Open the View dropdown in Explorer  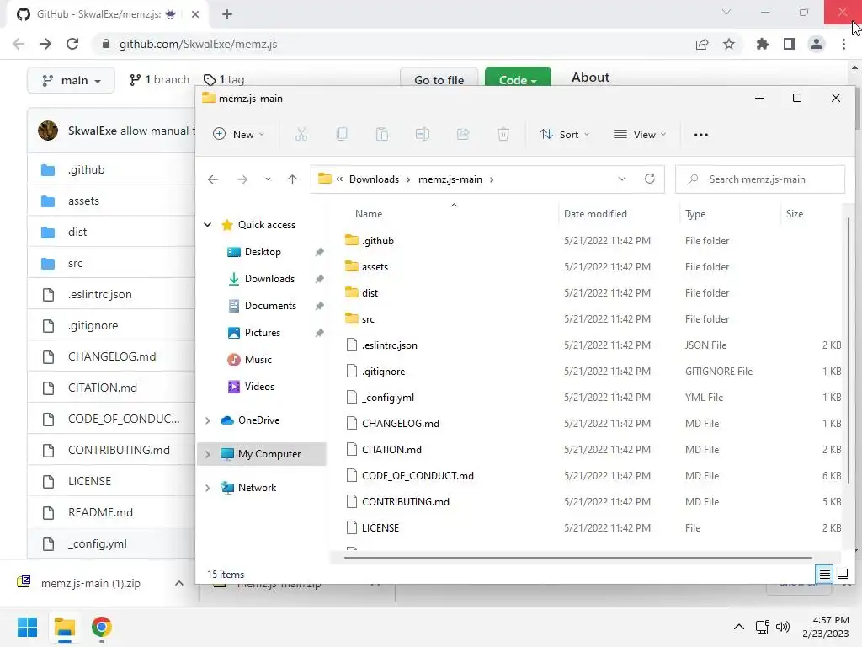click(640, 134)
